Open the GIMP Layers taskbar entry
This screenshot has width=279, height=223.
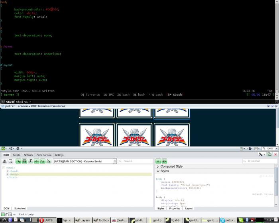coord(83,220)
